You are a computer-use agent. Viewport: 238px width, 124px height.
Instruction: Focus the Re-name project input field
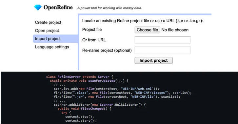[163, 50]
